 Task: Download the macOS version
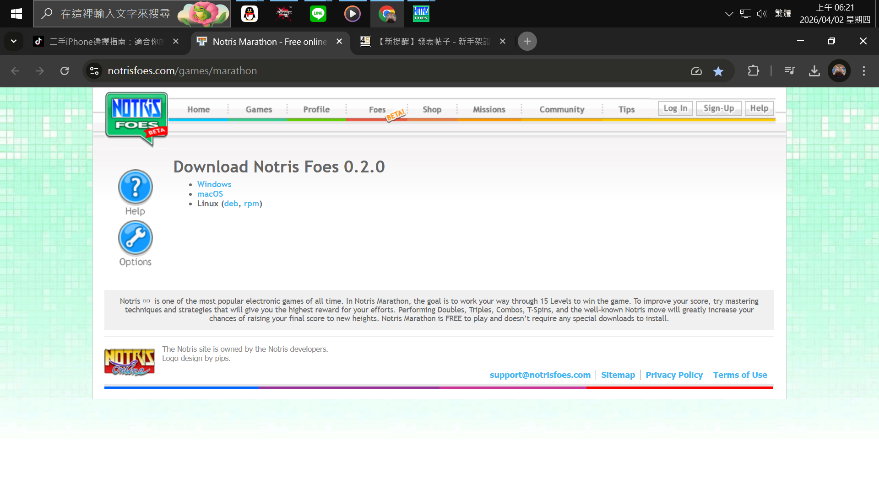pyautogui.click(x=210, y=194)
